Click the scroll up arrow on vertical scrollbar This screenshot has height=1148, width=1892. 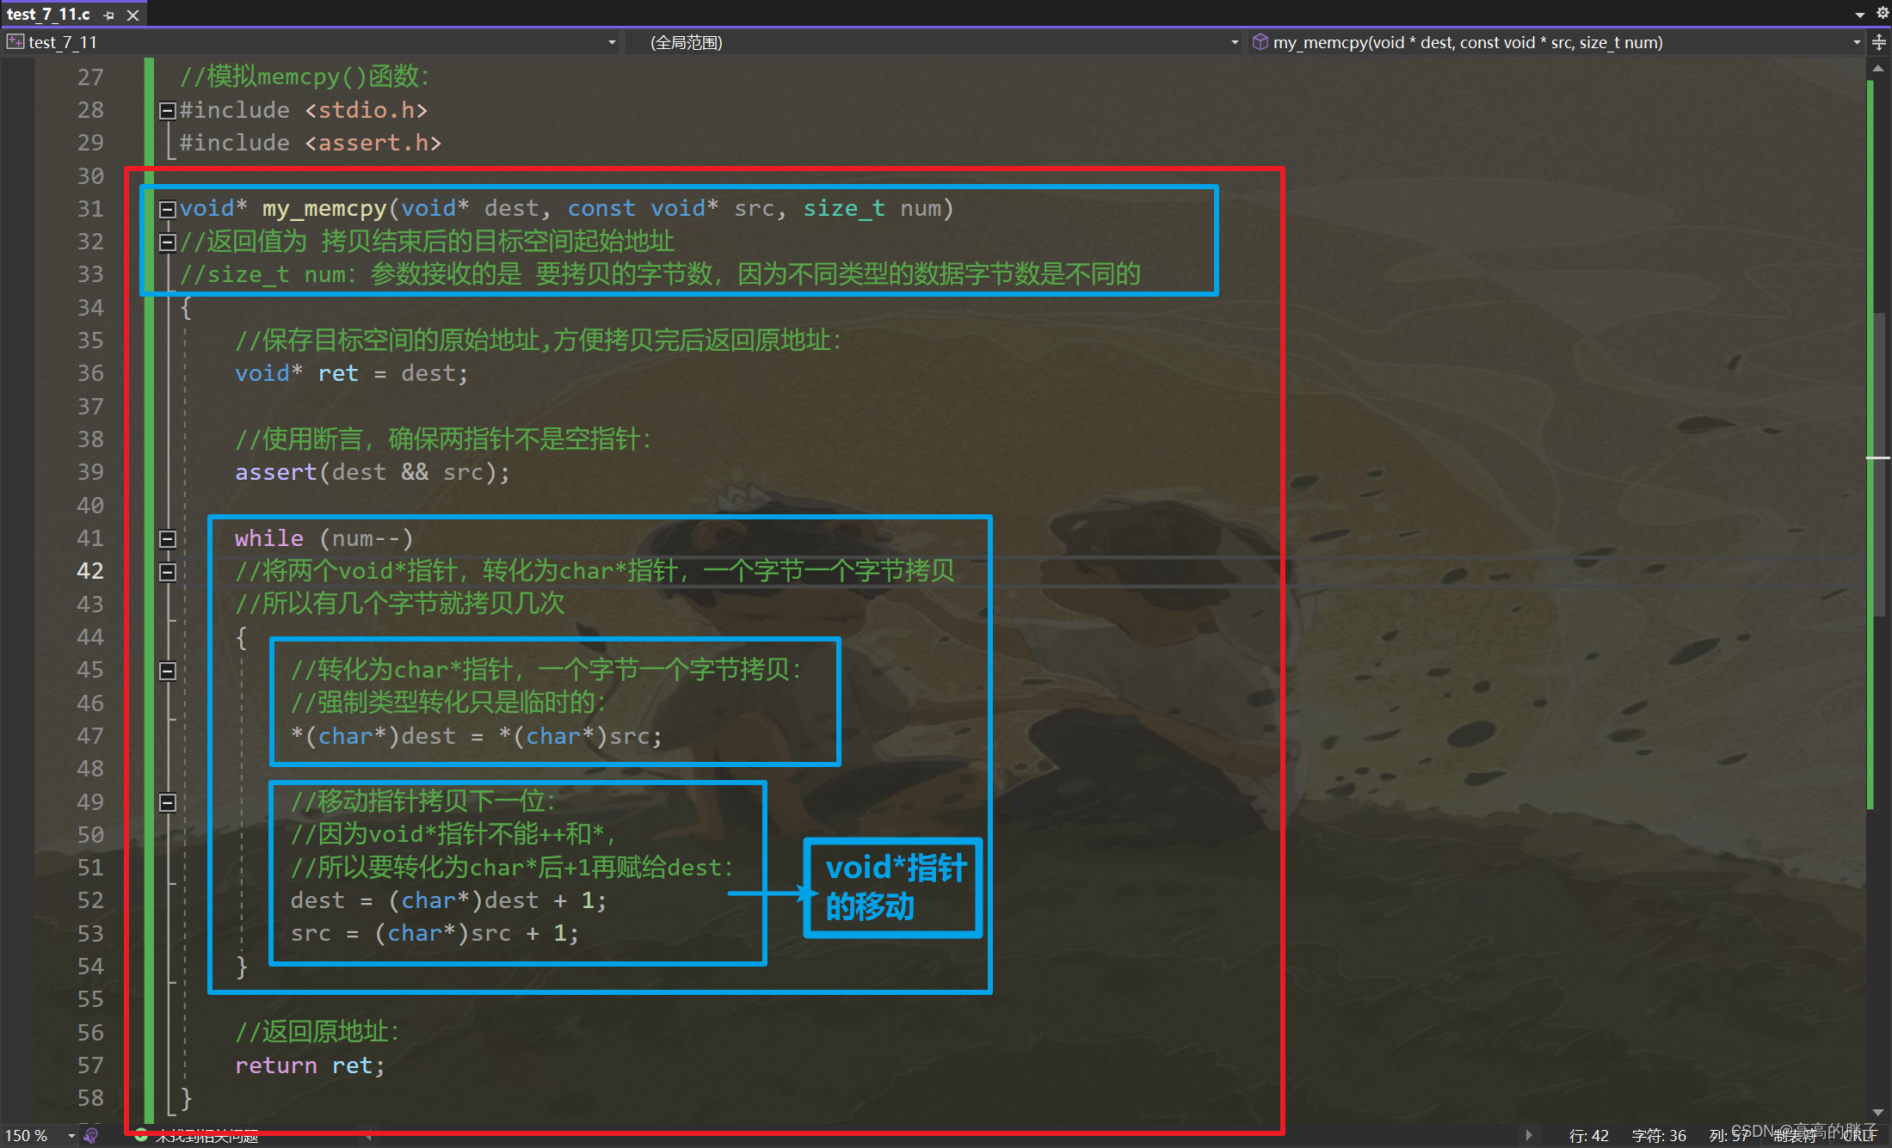1878,68
